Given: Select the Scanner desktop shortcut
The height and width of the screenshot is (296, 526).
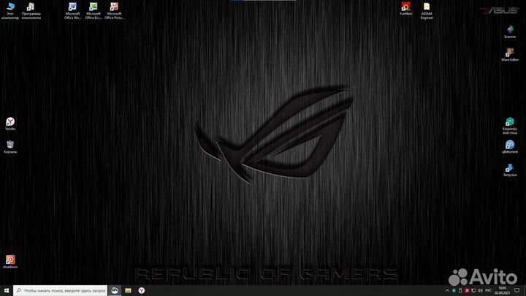Looking at the screenshot, I should [510, 31].
